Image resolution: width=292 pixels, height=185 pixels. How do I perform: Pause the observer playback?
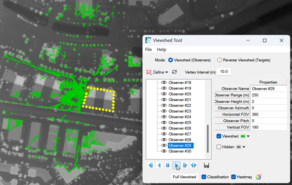168,165
